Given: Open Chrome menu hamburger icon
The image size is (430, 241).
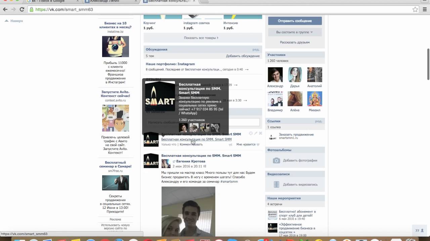Looking at the screenshot, I should (424, 9).
